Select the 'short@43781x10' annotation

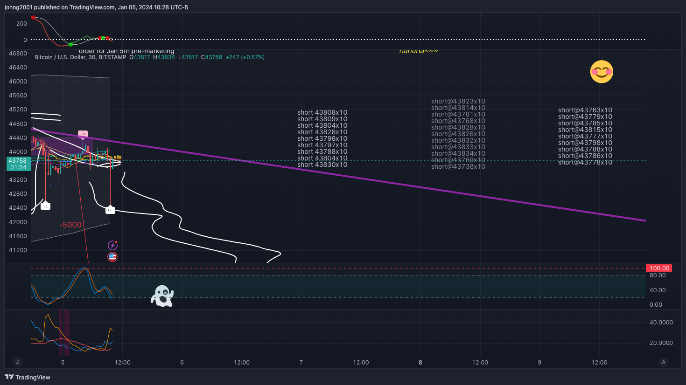458,114
